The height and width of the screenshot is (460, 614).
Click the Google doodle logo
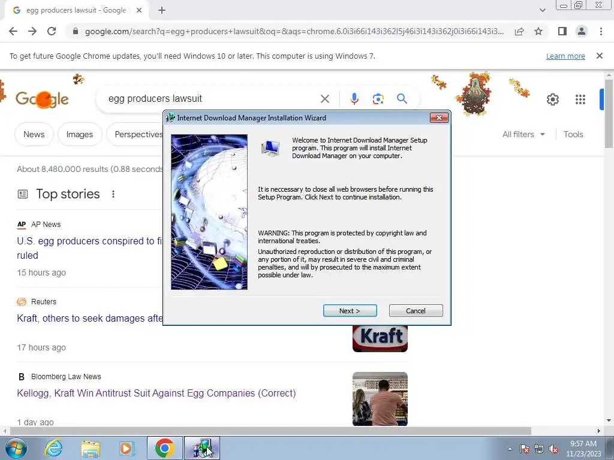pos(42,99)
